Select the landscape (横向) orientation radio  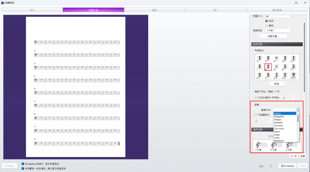pyautogui.click(x=267, y=25)
